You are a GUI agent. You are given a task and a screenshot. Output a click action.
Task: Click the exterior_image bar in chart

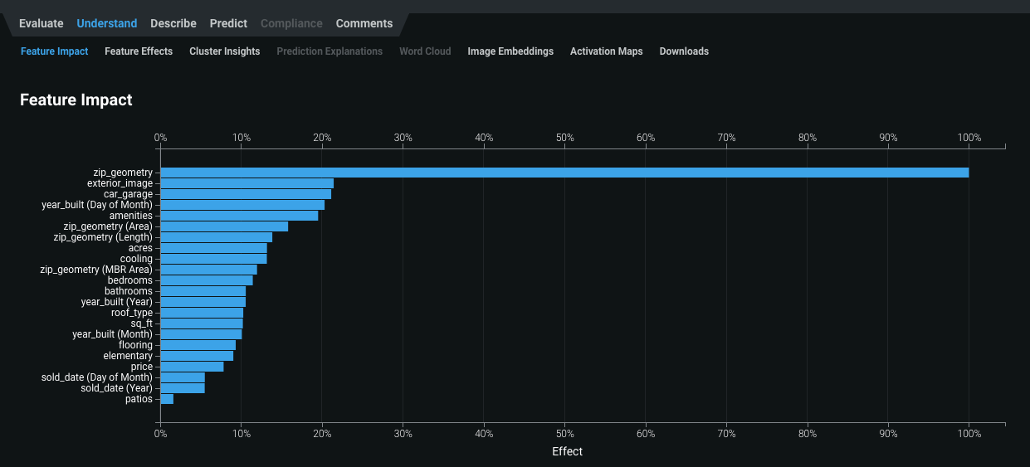tap(247, 183)
